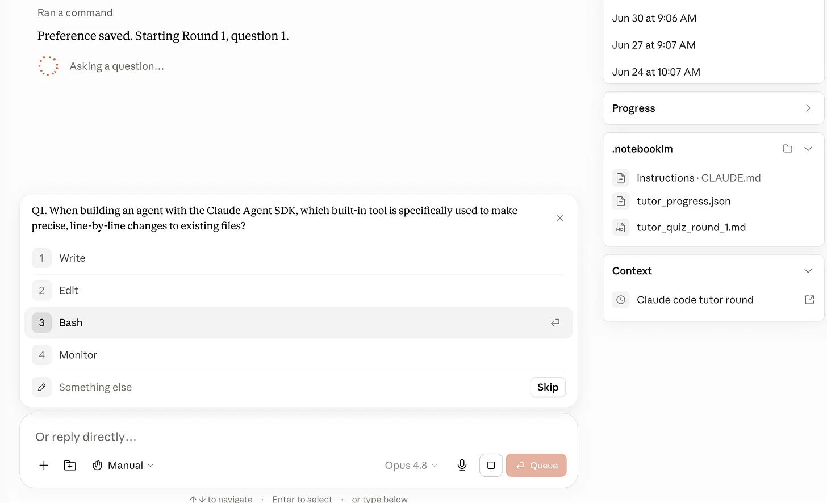827x503 pixels.
Task: Dismiss the question card with X icon
Action: point(560,218)
